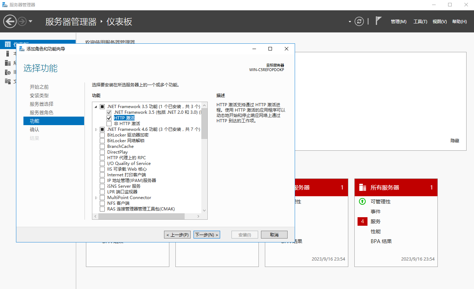Open the 管理(M) menu
Viewport: 474px width, 289px height.
click(x=398, y=22)
